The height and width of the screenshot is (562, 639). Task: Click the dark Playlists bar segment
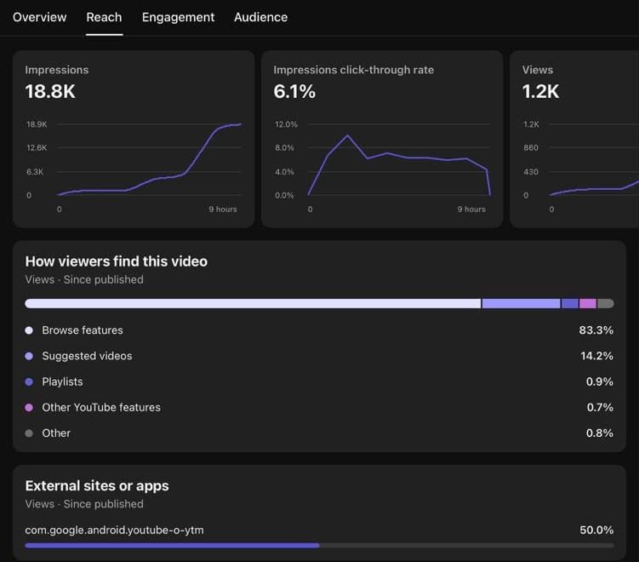coord(570,303)
